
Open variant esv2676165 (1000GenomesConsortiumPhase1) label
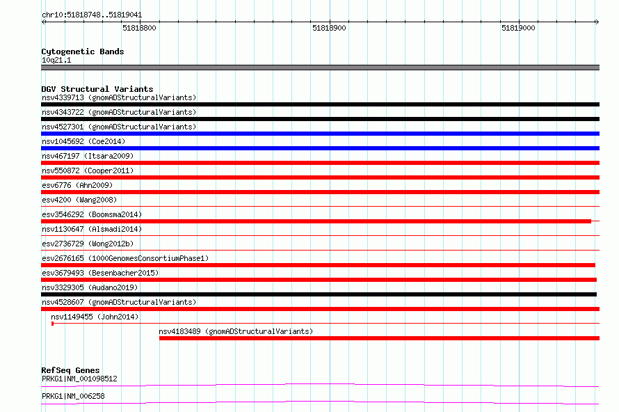pos(125,258)
